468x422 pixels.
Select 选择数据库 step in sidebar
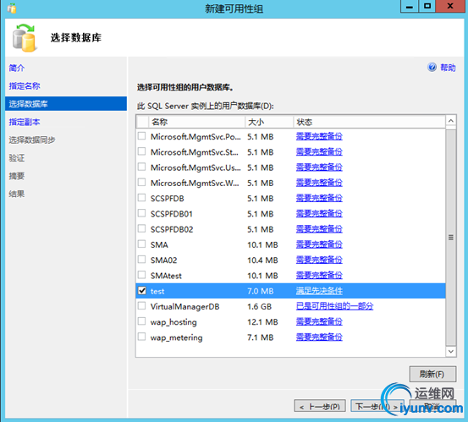(x=66, y=103)
